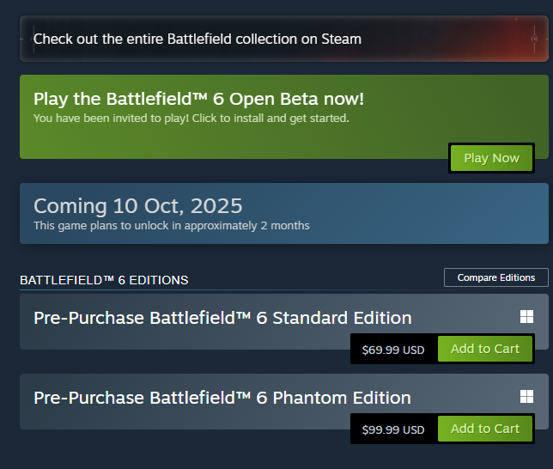Click the Phantom Edition purchase panel background
This screenshot has height=469, width=553.
coord(172,420)
